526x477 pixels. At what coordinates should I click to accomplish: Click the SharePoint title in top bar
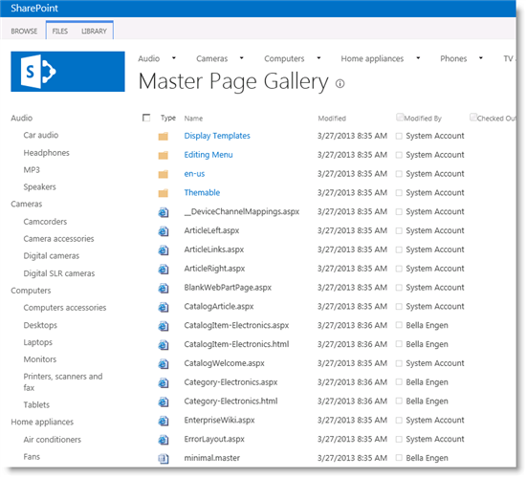pos(34,8)
